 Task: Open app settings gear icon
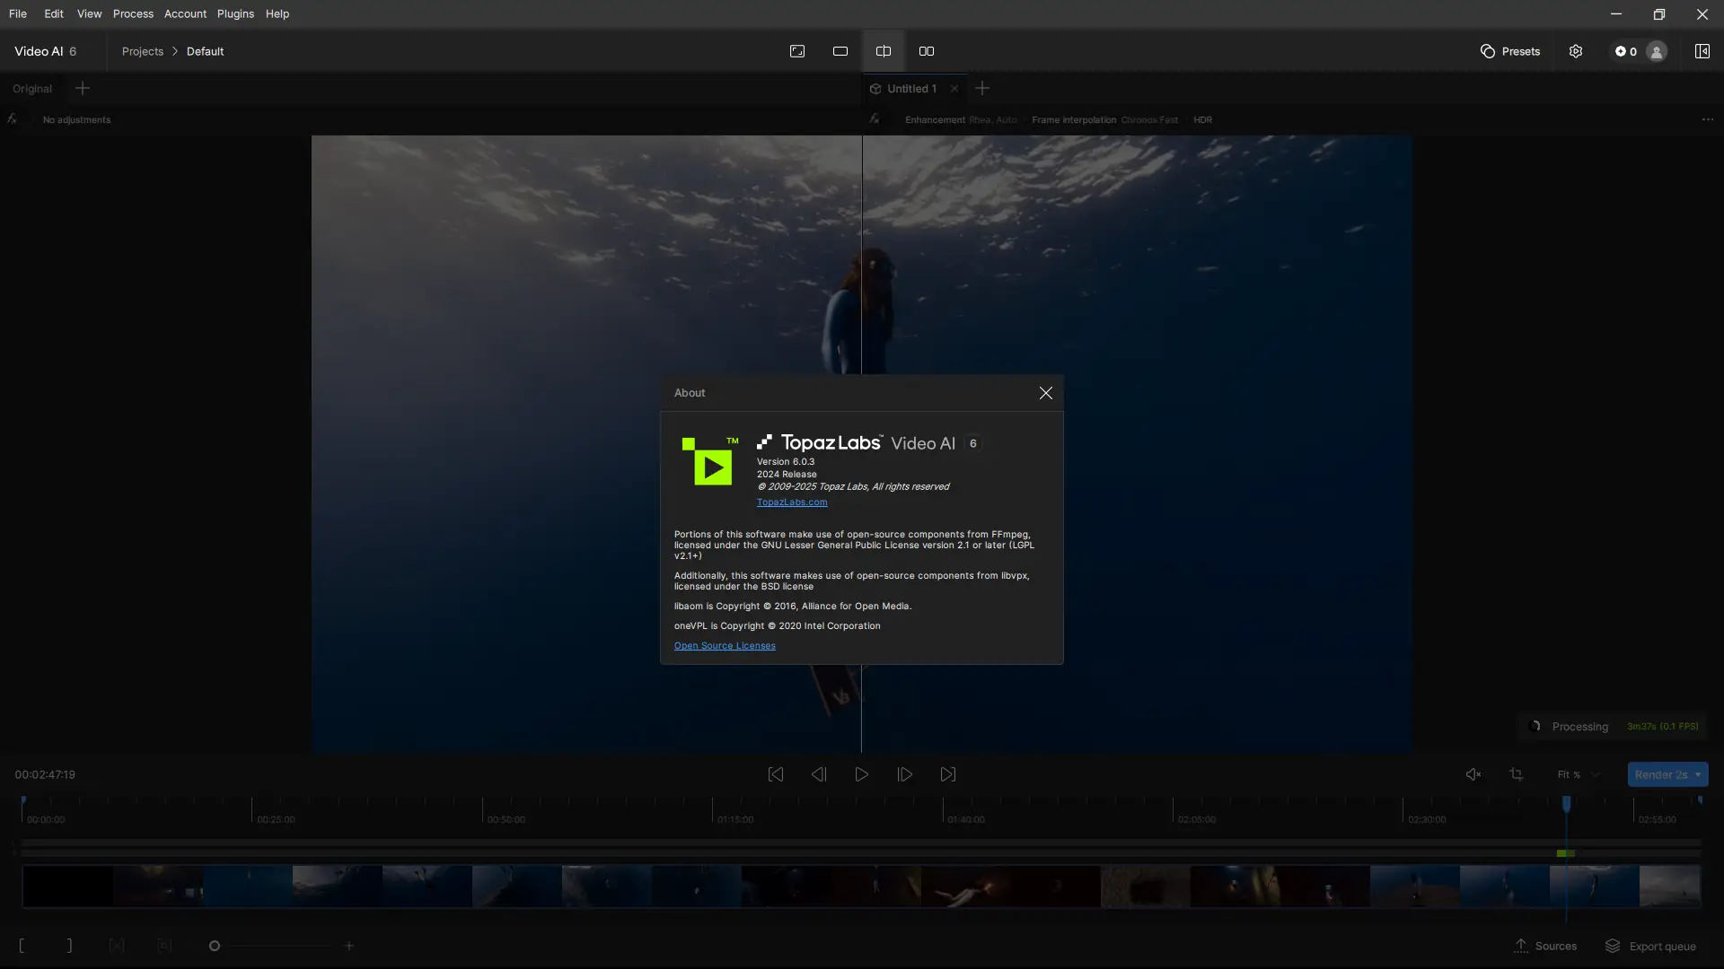(x=1576, y=51)
